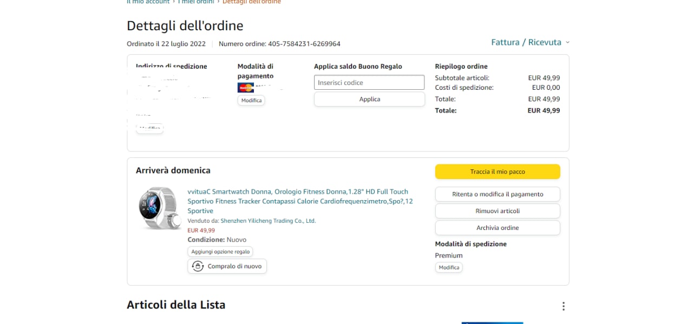The height and width of the screenshot is (324, 693).
Task: Click the Mastercard payment card icon
Action: click(x=245, y=88)
